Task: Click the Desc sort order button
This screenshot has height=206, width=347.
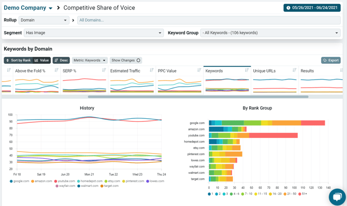Action: click(x=61, y=60)
